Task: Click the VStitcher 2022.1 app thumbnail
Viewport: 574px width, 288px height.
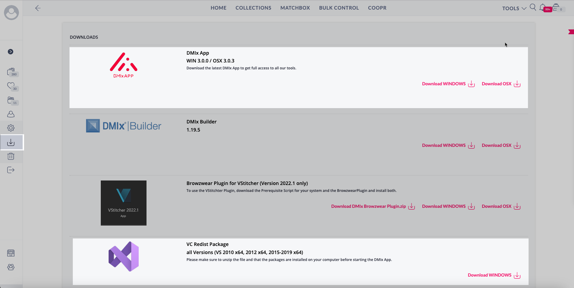Action: pyautogui.click(x=124, y=203)
